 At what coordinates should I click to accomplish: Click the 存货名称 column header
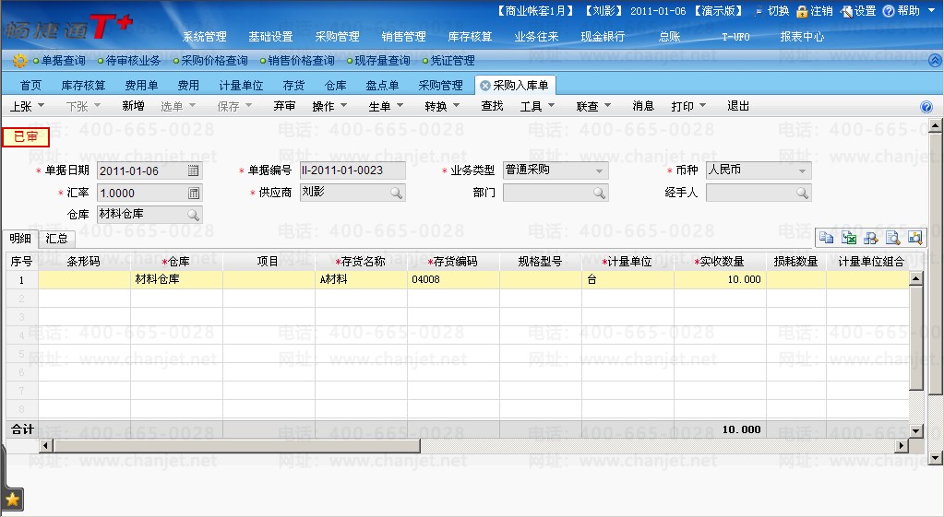click(361, 262)
